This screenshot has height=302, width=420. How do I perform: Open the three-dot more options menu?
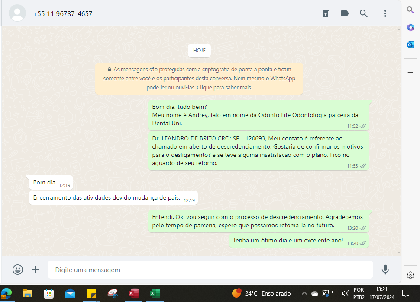click(x=385, y=13)
